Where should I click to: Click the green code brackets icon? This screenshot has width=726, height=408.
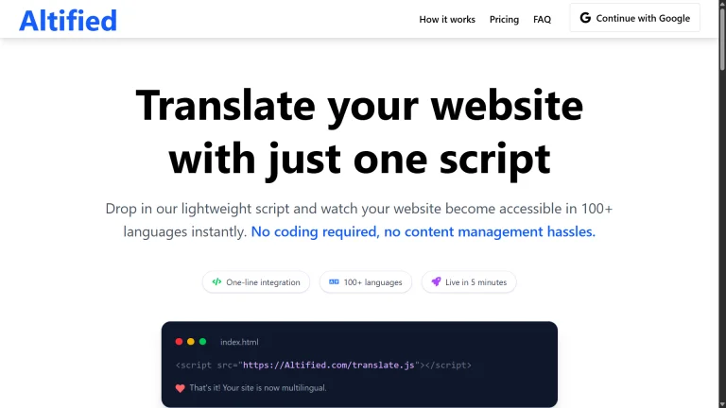tap(216, 281)
